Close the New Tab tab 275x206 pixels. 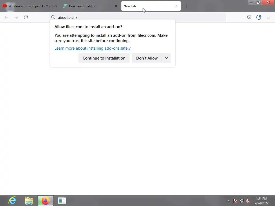pos(176,6)
